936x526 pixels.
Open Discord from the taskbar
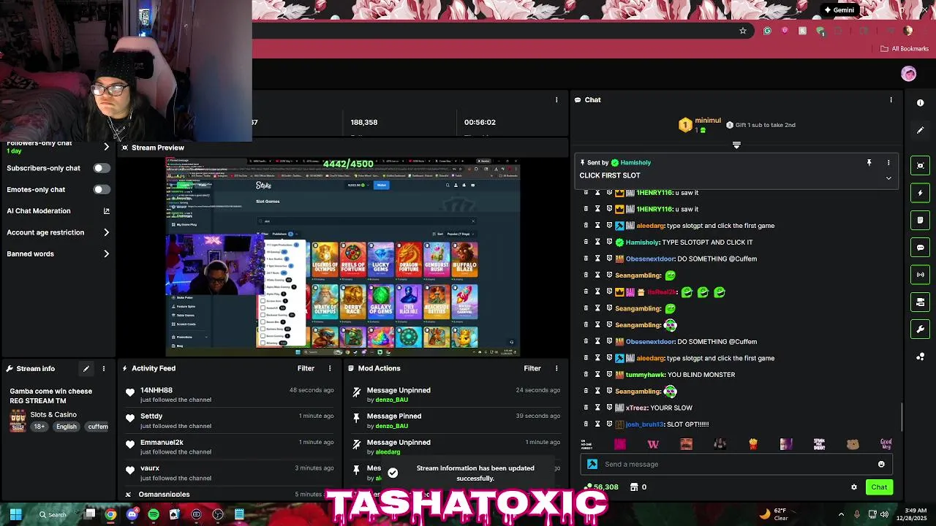coord(132,514)
